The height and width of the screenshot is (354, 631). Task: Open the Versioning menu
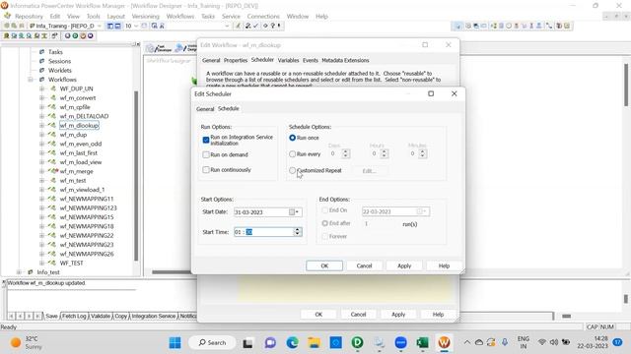pos(145,16)
